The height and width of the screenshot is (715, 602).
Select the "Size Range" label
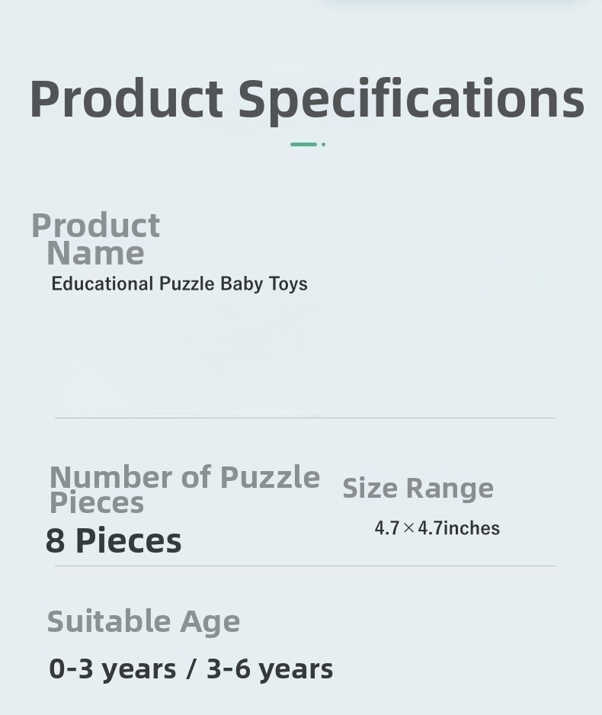(x=418, y=489)
